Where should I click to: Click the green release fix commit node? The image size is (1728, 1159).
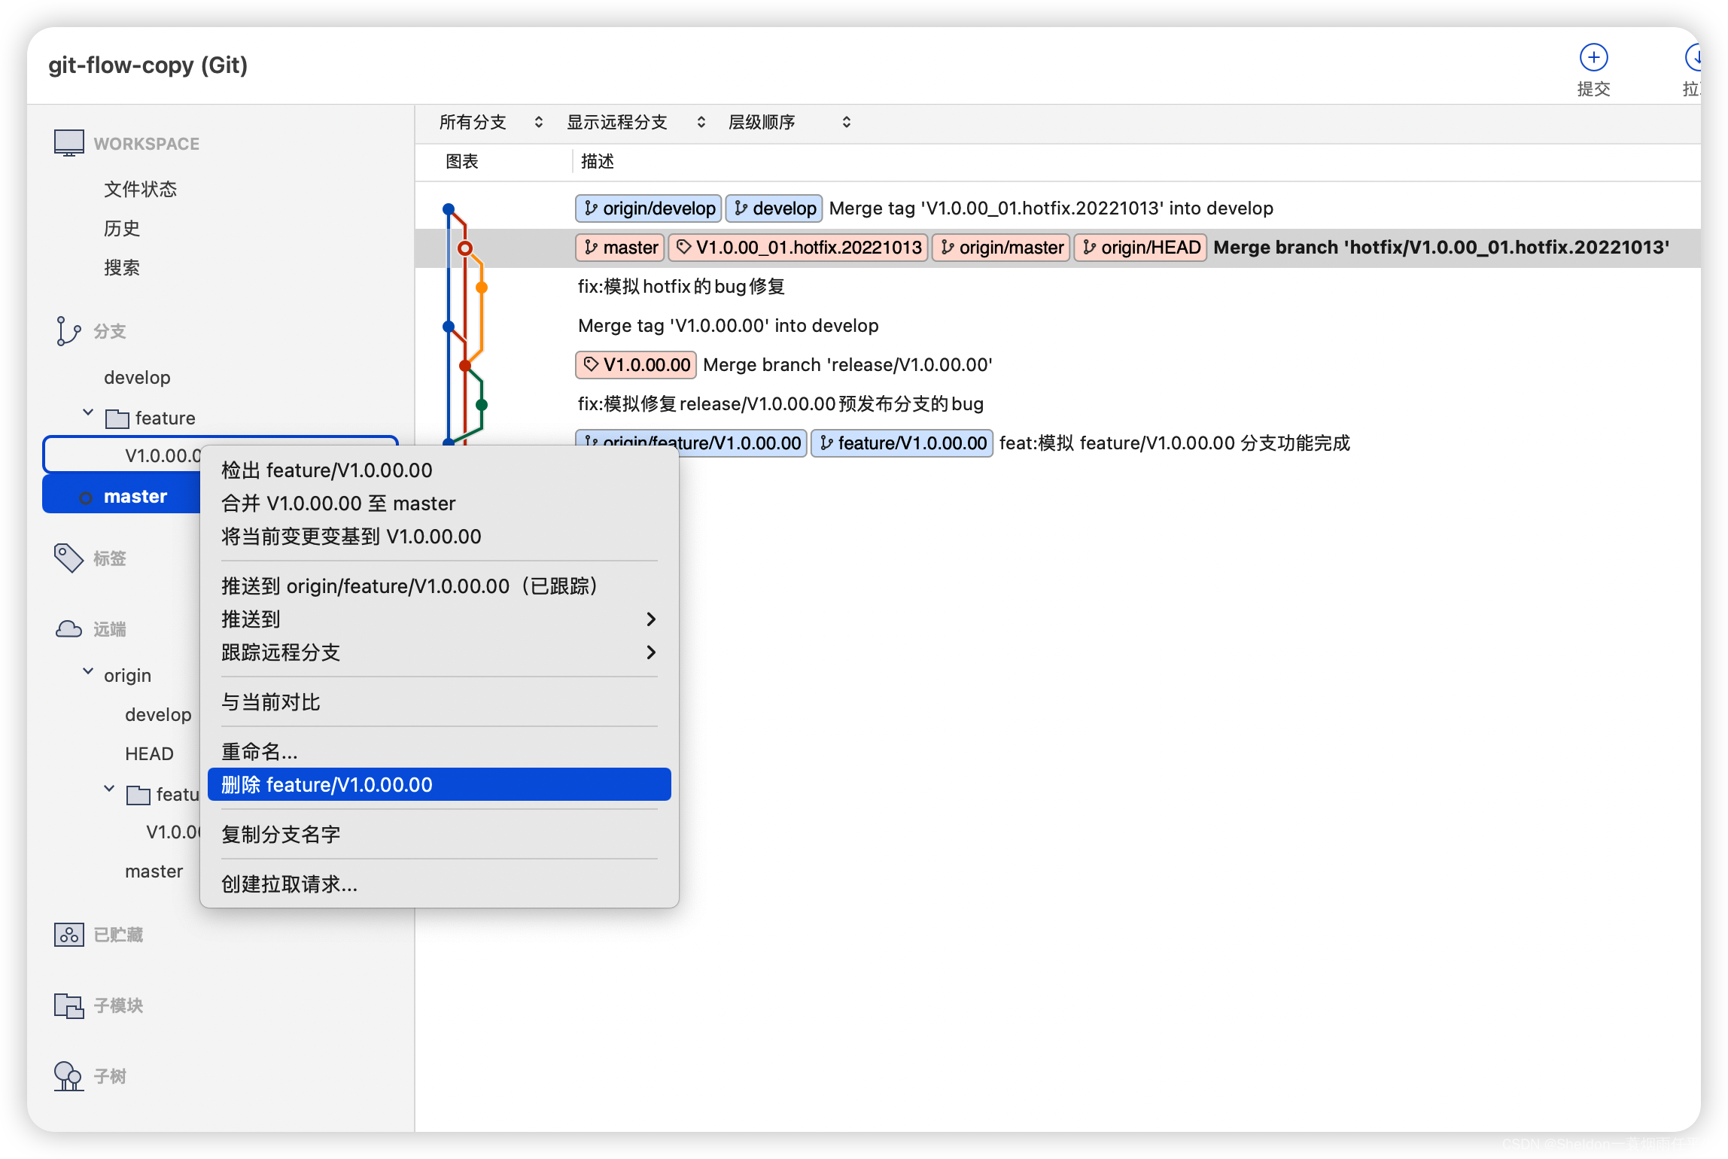(482, 405)
